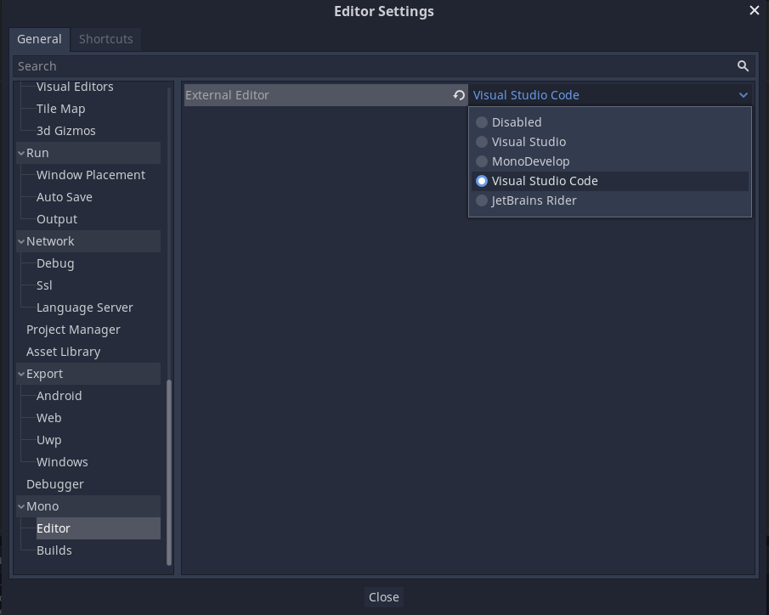Open Ssl settings
Viewport: 769px width, 615px height.
tap(44, 285)
